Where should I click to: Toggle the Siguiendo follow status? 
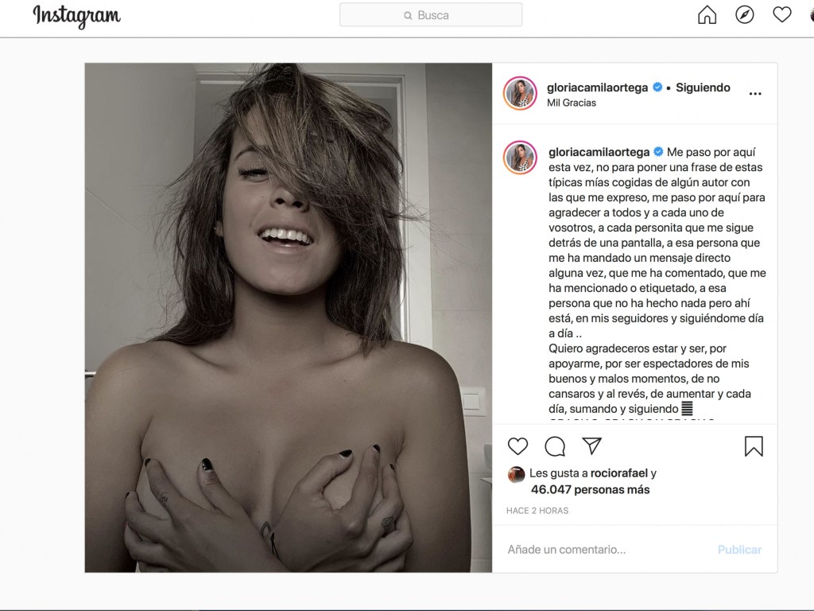(x=703, y=88)
